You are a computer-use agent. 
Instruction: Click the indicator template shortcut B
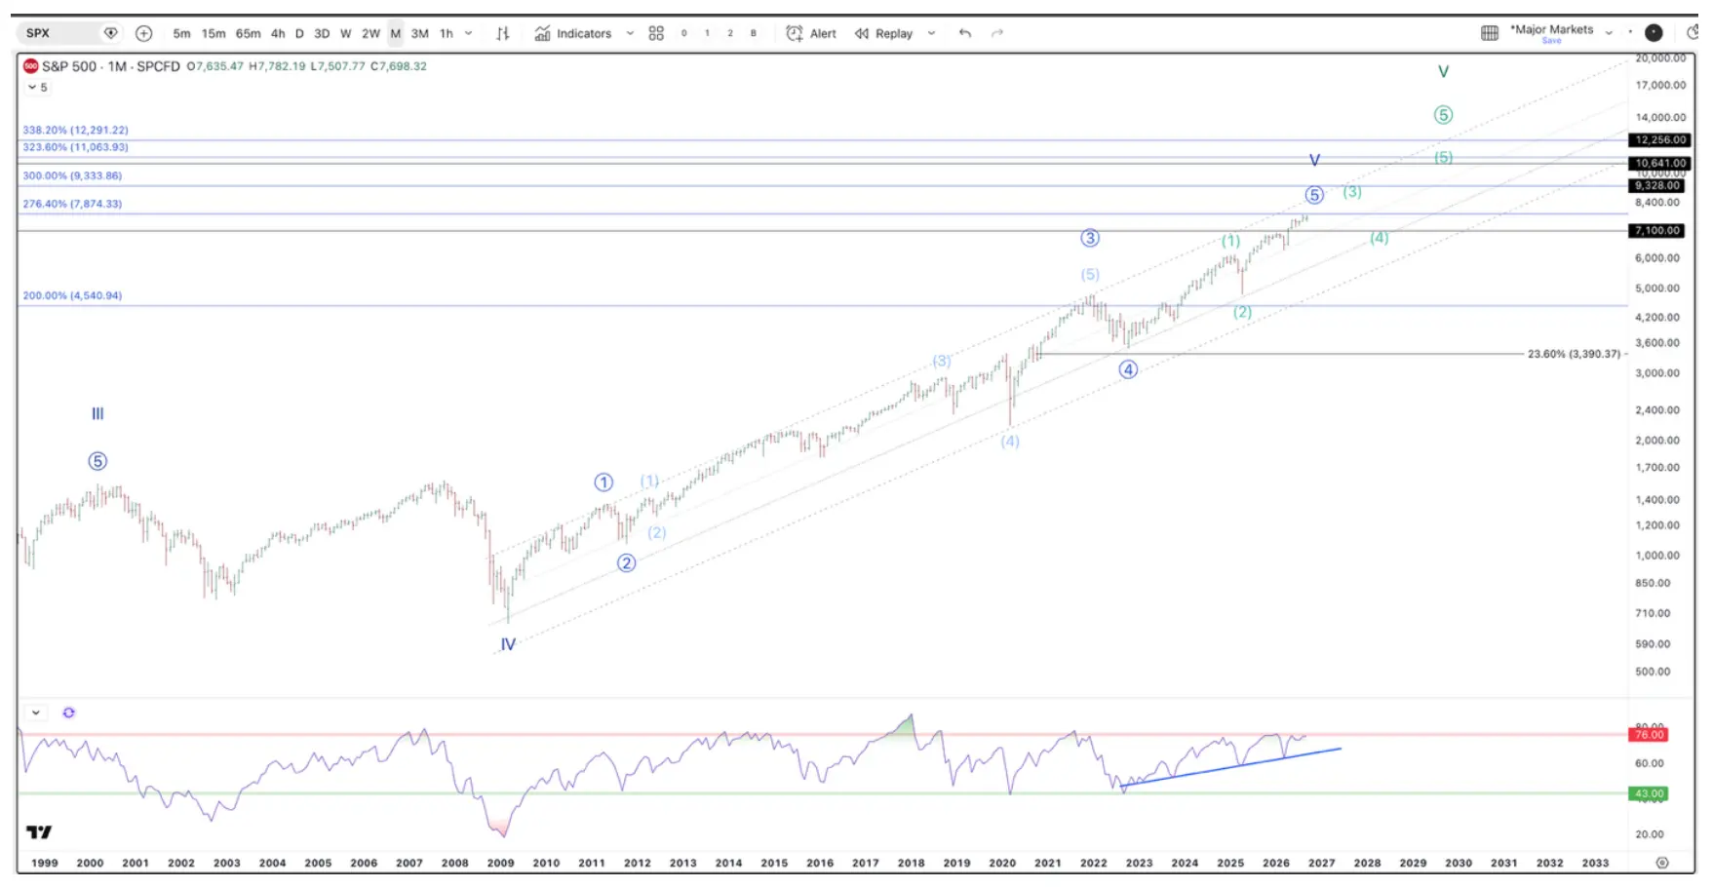point(754,33)
